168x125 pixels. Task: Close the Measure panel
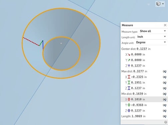[x=165, y=25]
